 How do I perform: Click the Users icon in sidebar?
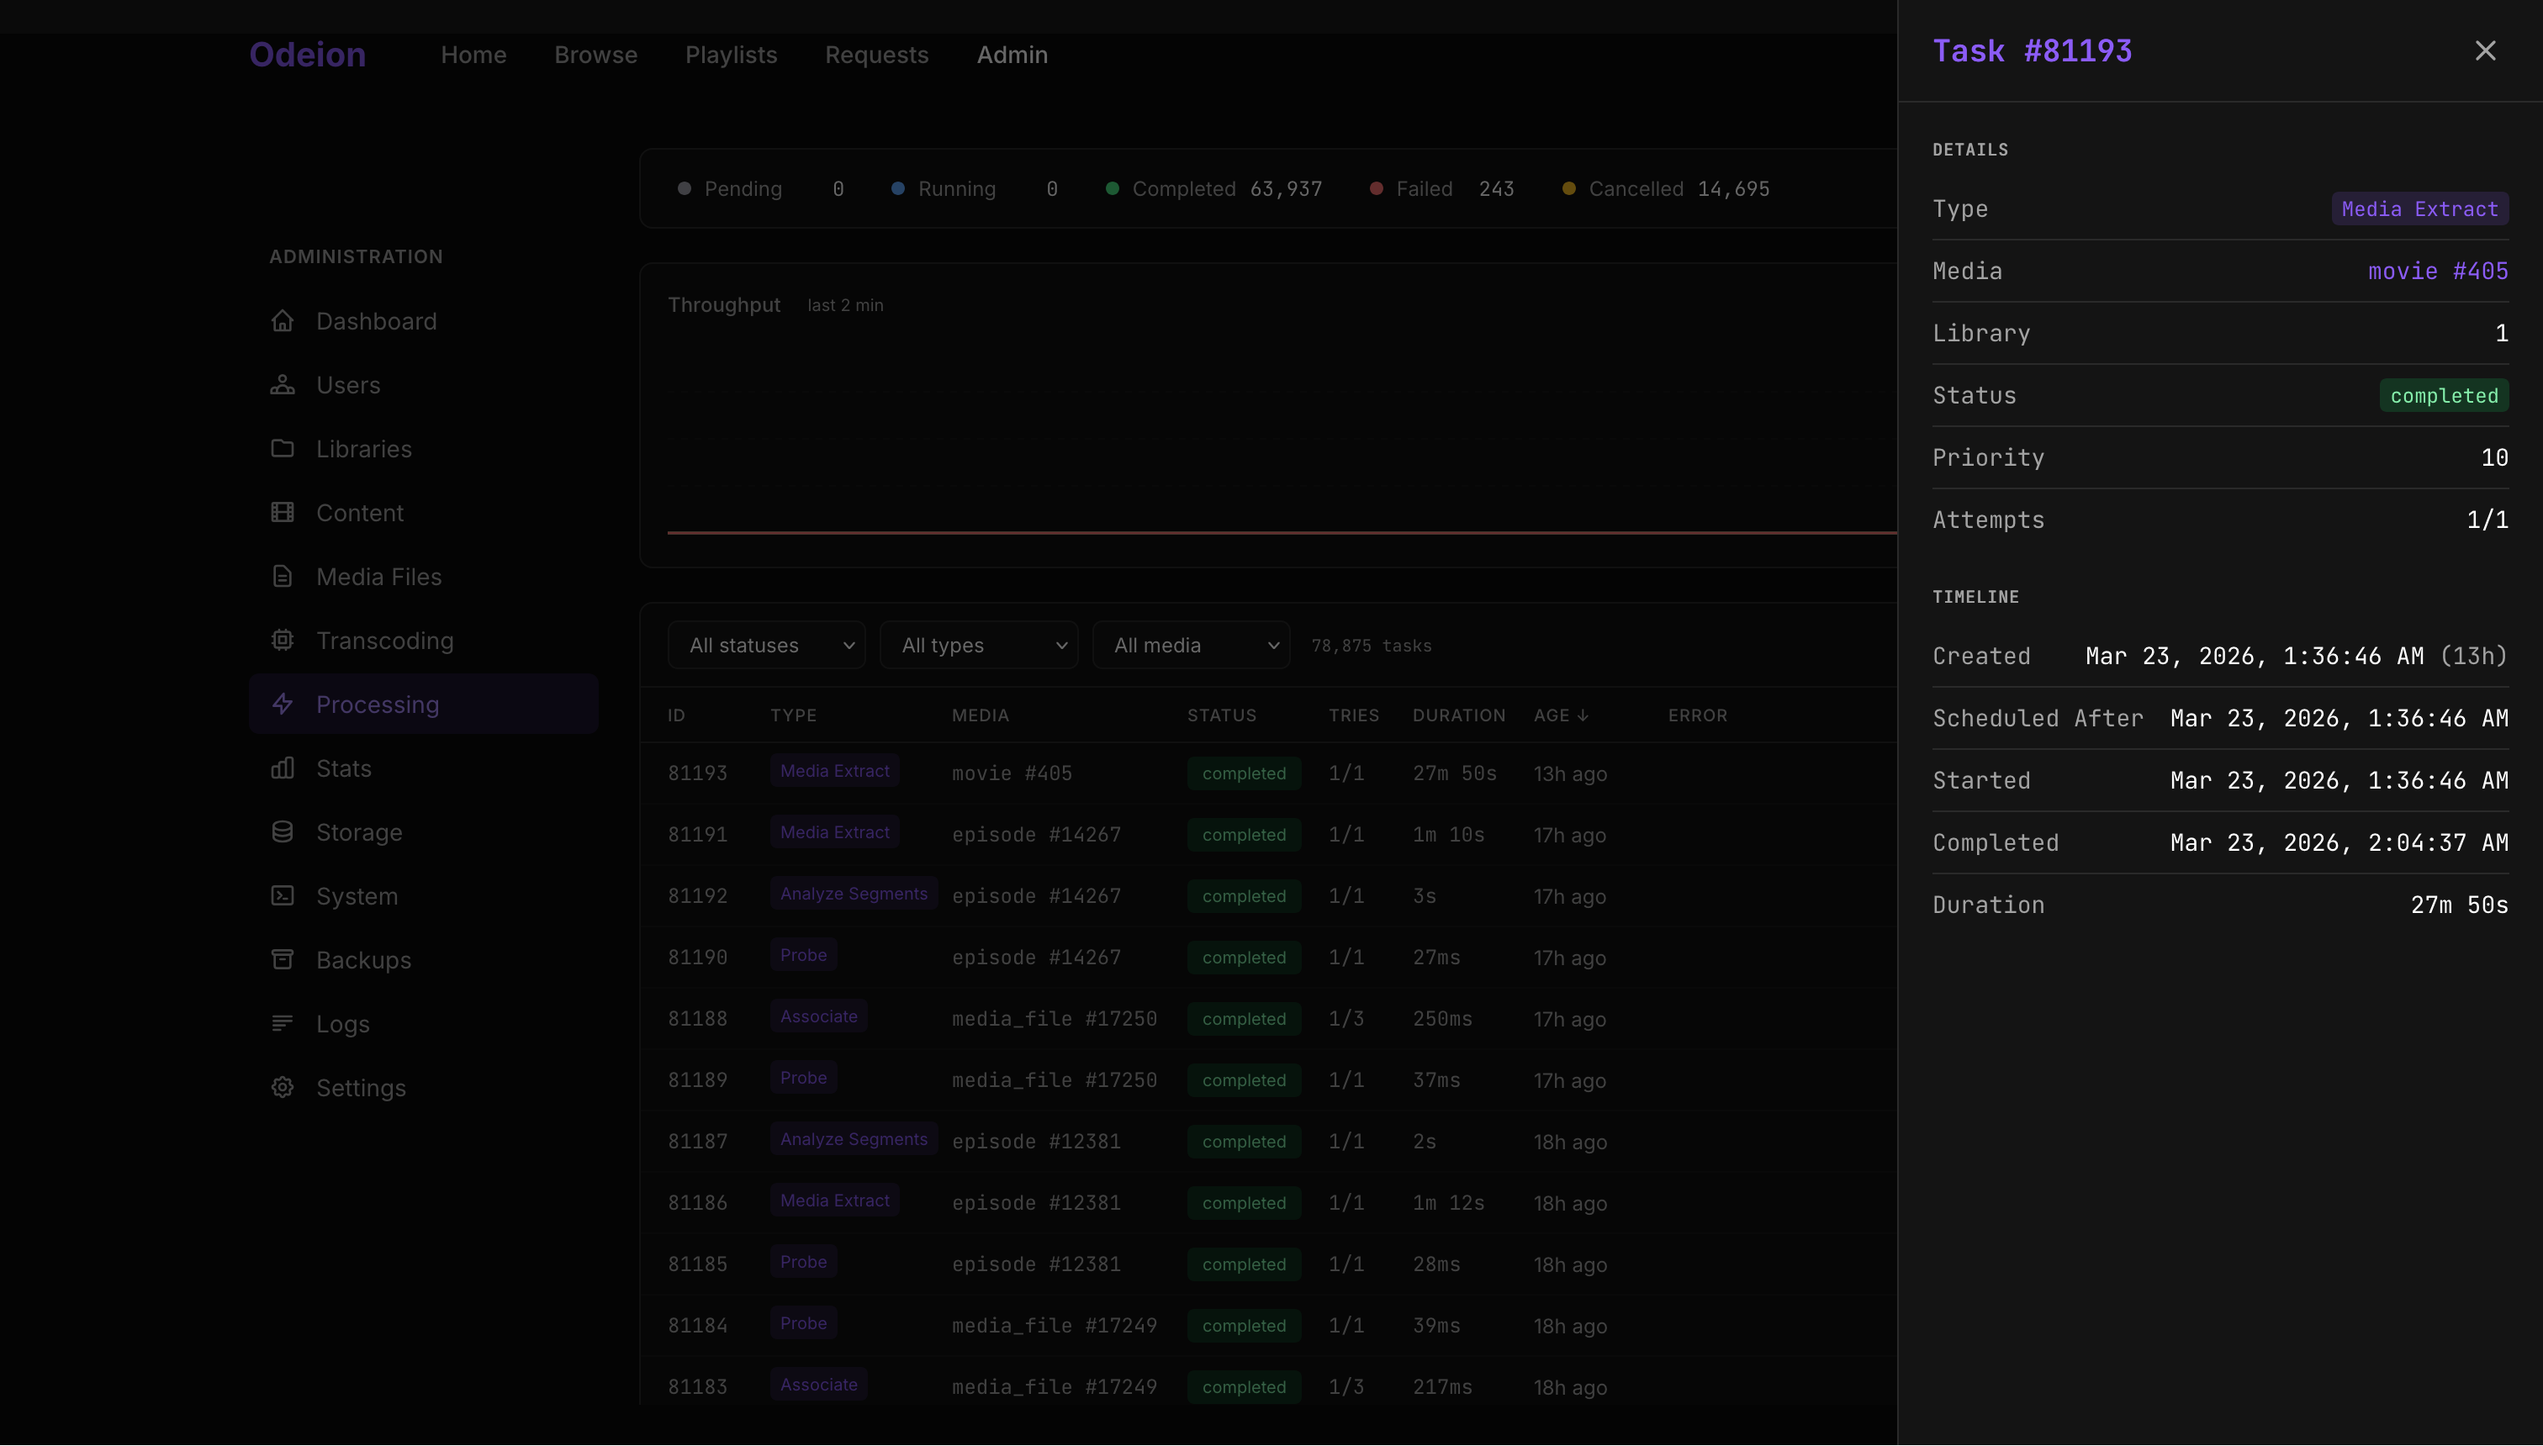282,384
